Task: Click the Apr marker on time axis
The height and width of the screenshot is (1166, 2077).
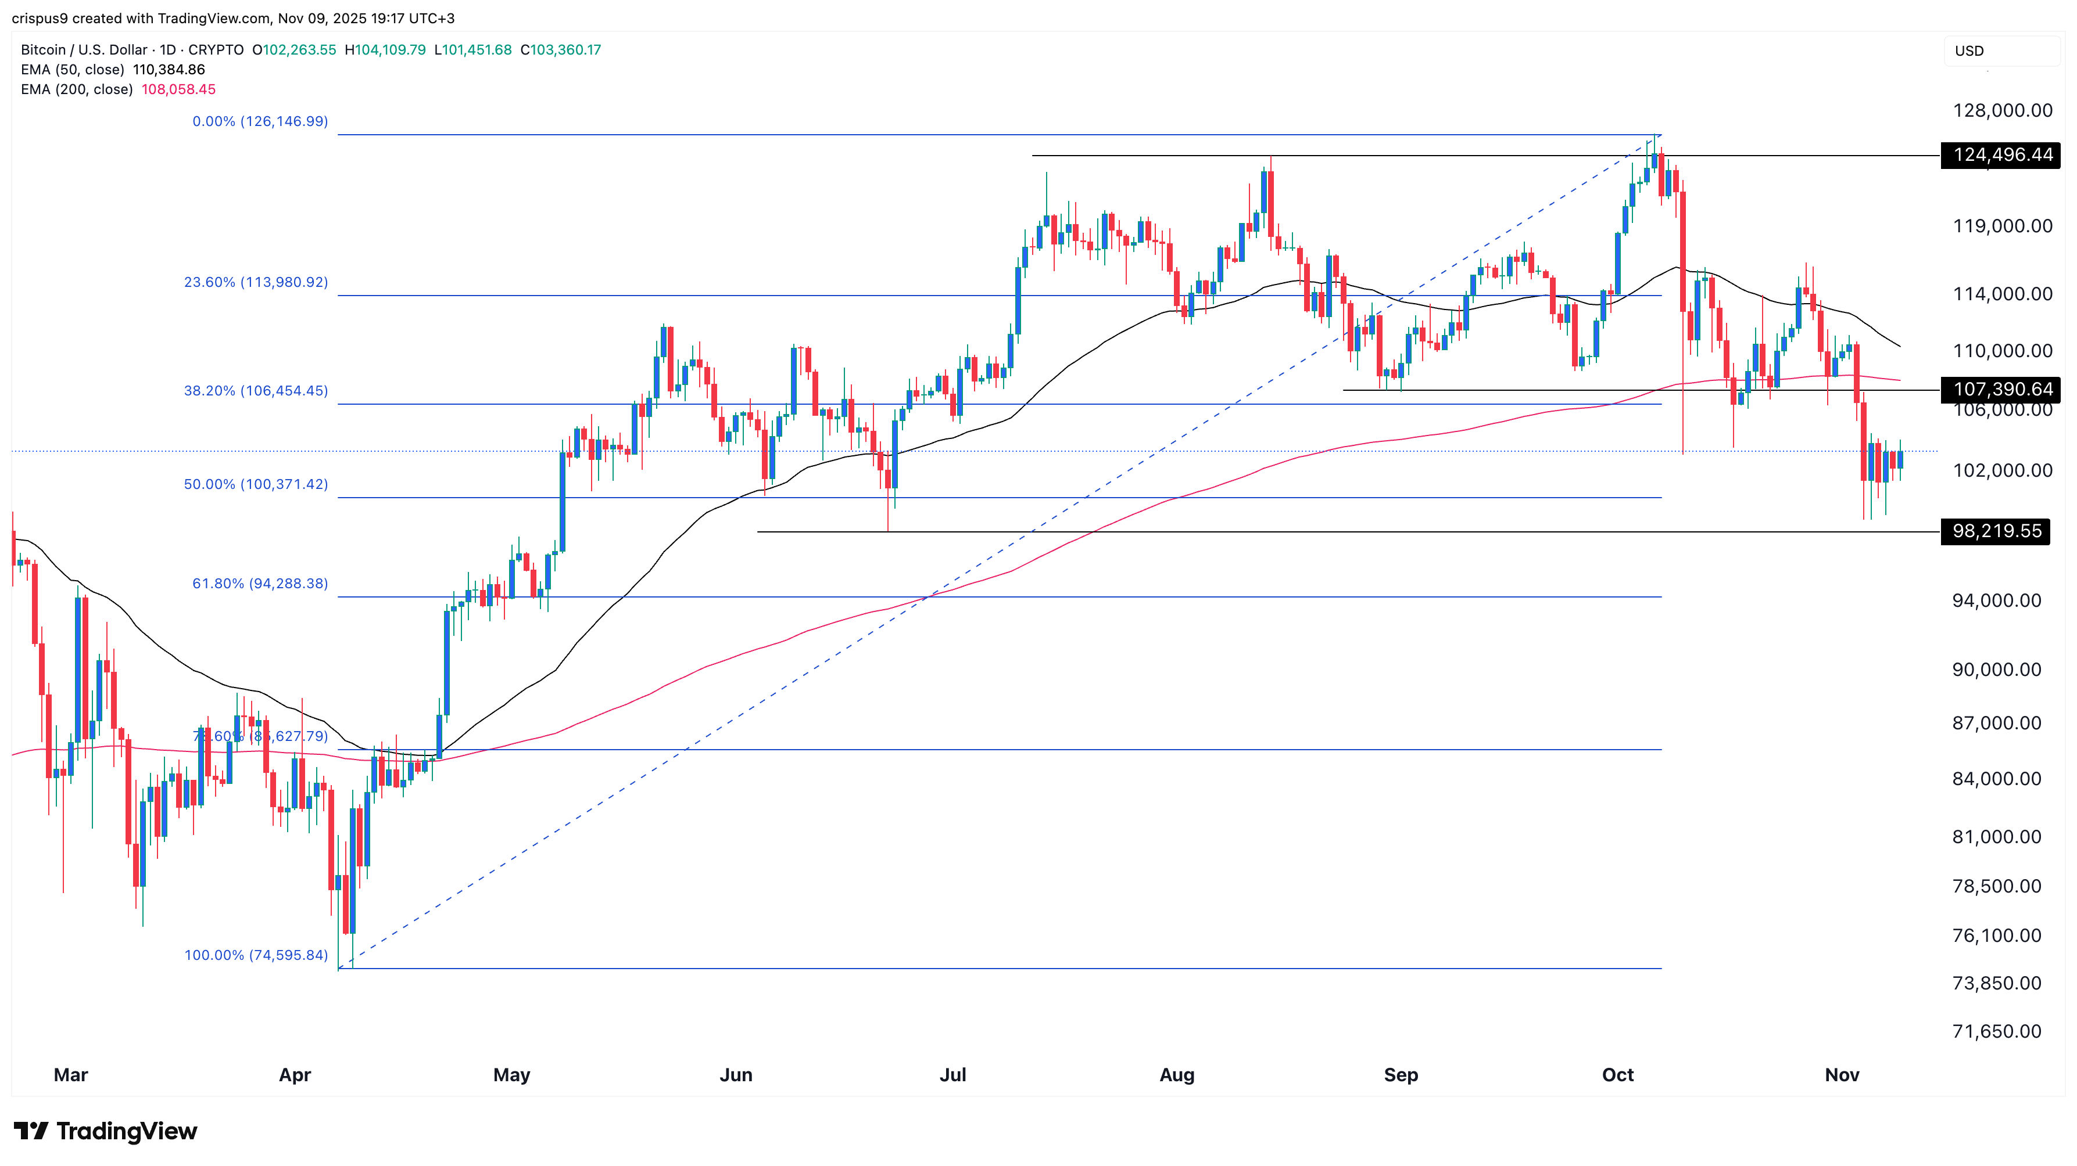Action: point(294,1075)
